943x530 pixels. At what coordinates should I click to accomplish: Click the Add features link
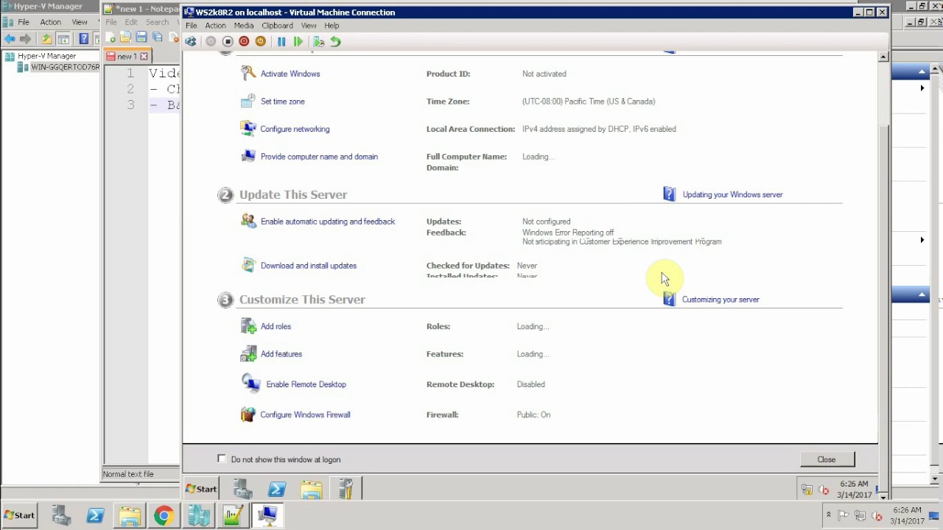(x=281, y=354)
